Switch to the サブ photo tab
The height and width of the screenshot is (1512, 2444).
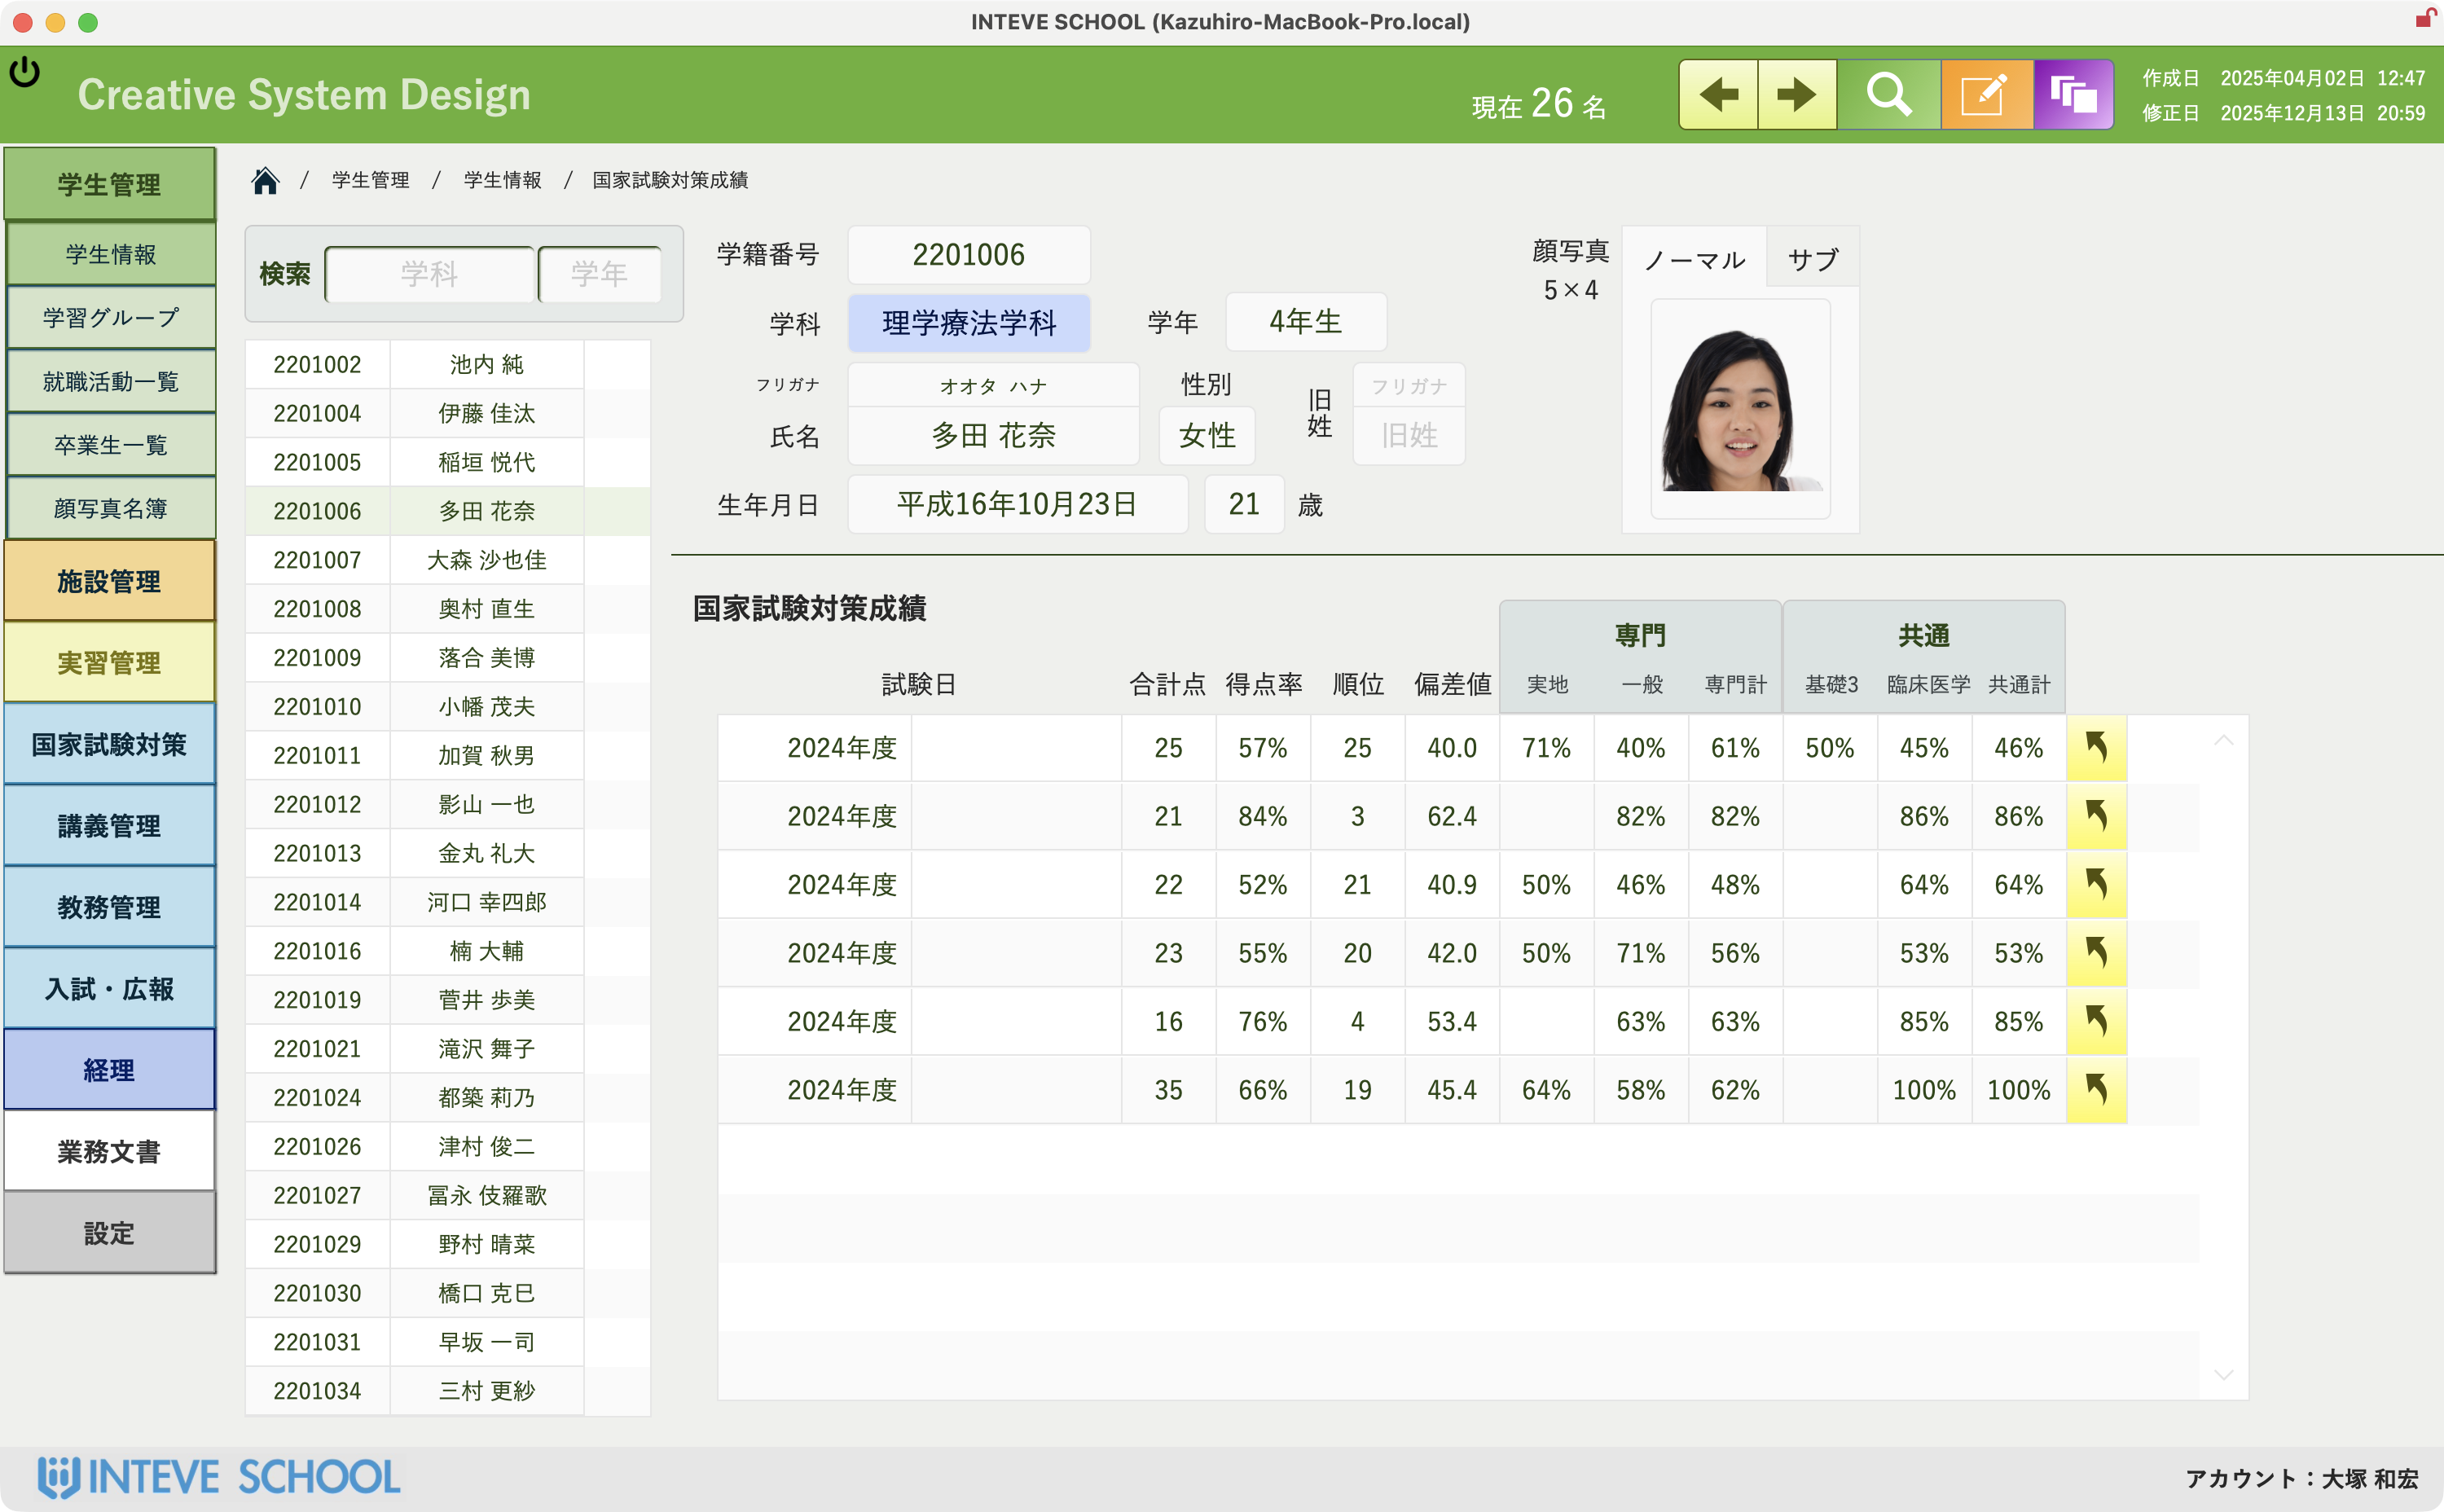click(1812, 258)
